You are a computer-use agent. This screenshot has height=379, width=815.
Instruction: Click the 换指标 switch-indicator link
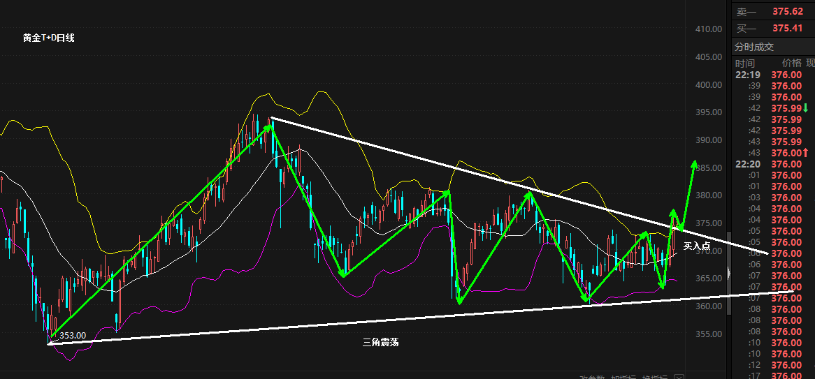656,378
